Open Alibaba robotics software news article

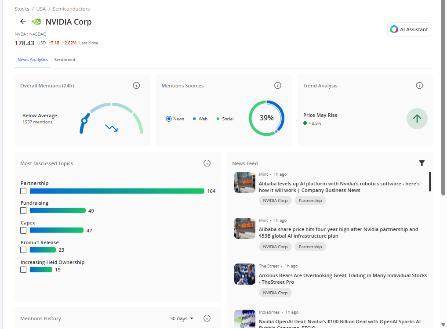[339, 187]
